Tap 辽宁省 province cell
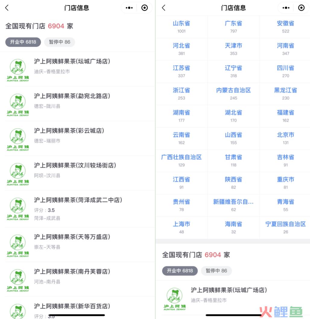The width and height of the screenshot is (310, 319). pyautogui.click(x=234, y=71)
